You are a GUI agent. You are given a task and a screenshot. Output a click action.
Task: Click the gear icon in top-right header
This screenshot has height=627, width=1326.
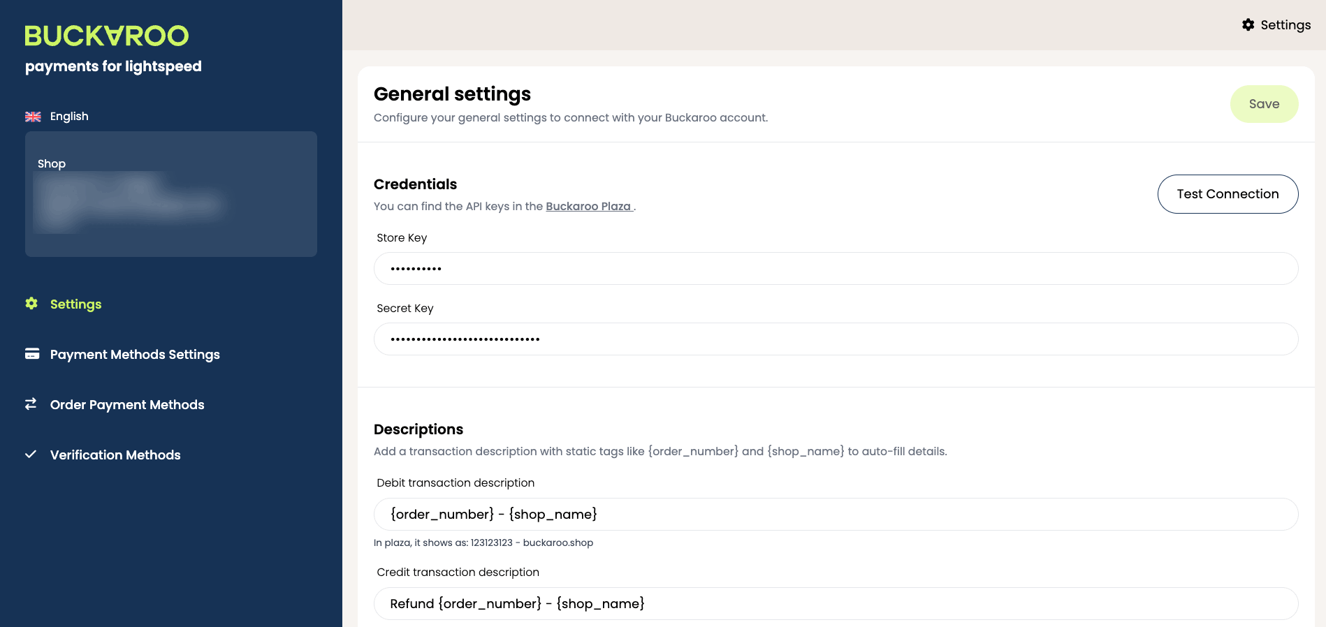(1248, 25)
